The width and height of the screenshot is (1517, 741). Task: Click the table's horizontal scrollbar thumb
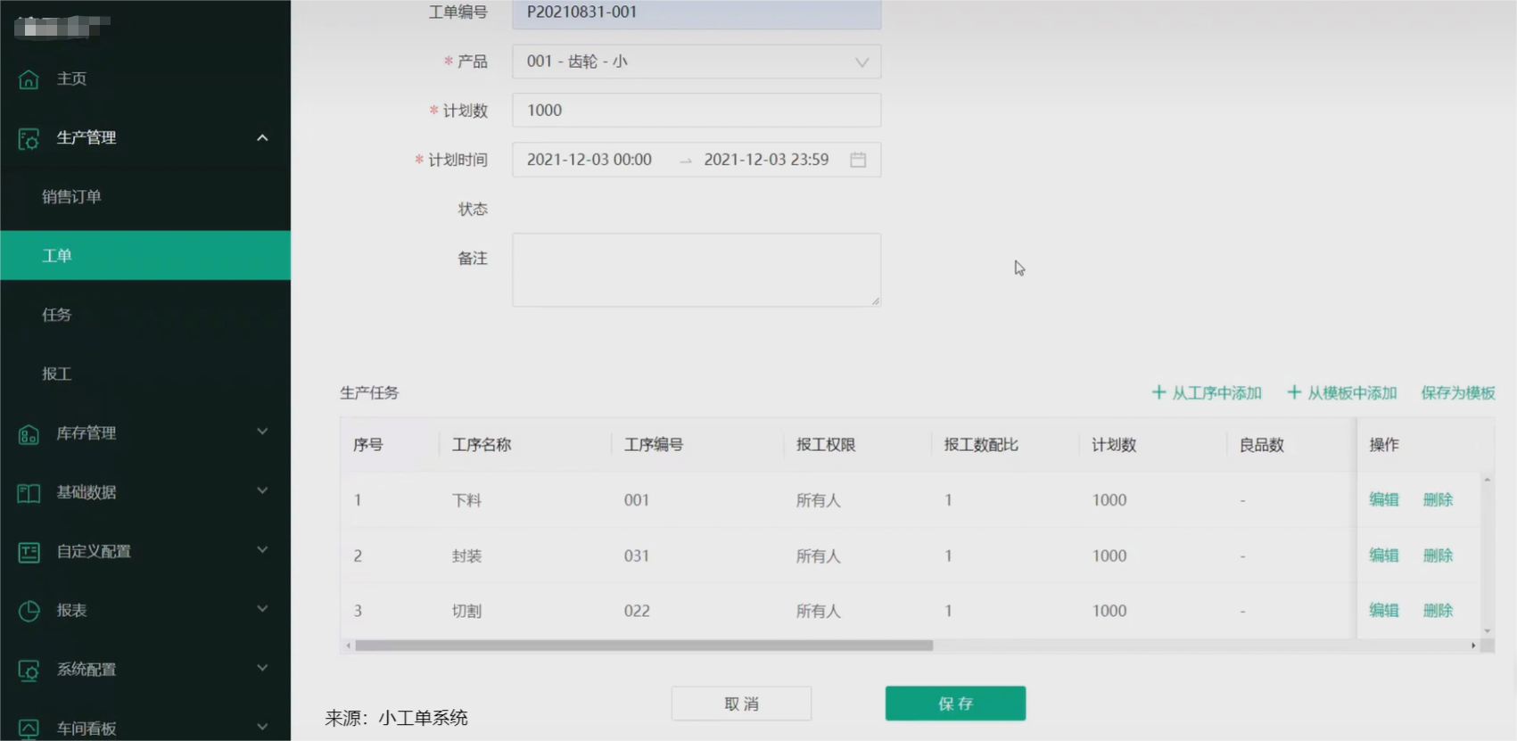coord(642,646)
